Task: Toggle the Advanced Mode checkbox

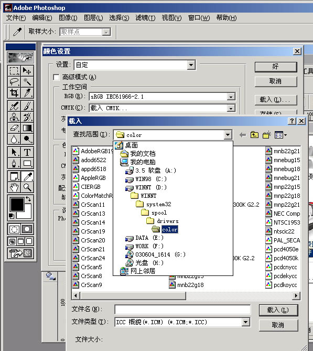Action: pyautogui.click(x=57, y=77)
